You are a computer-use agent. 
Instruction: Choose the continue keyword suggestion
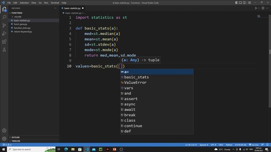coord(157,126)
